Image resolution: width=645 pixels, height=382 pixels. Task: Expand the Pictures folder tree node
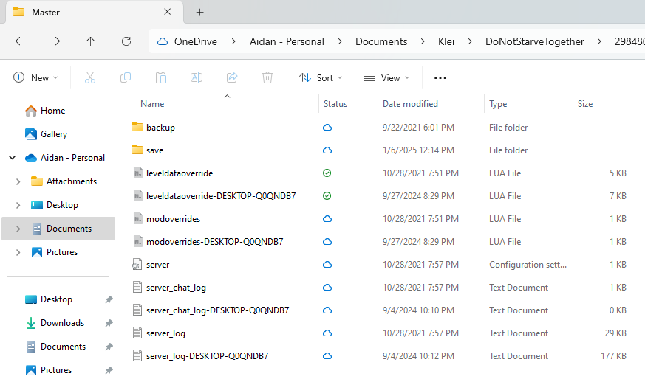pyautogui.click(x=18, y=252)
